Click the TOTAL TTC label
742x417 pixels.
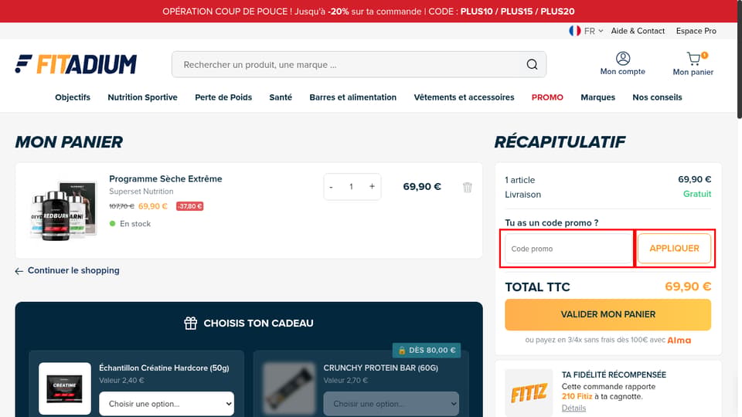coord(538,287)
